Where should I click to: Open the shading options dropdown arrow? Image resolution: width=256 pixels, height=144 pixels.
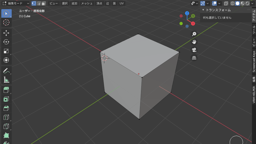(252, 3)
